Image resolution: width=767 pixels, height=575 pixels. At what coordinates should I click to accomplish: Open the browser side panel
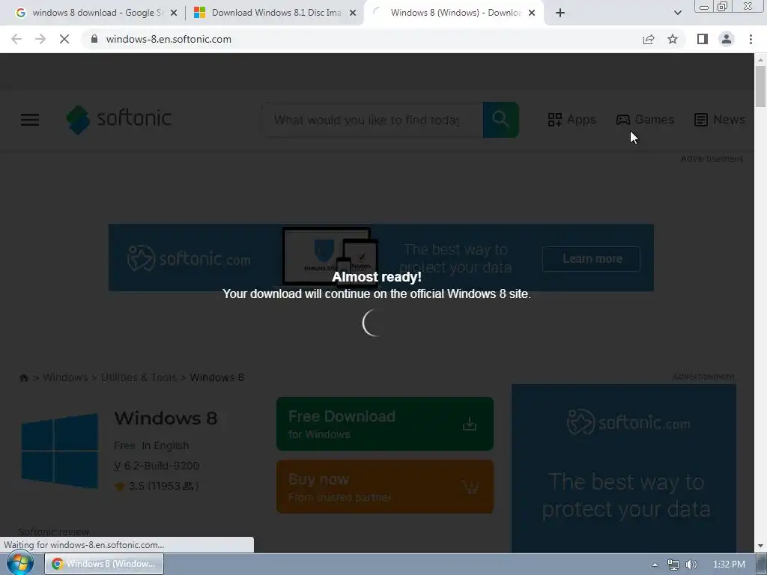pos(703,39)
